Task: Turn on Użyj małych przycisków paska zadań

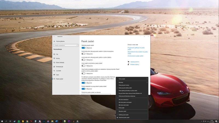Action: 83,66
